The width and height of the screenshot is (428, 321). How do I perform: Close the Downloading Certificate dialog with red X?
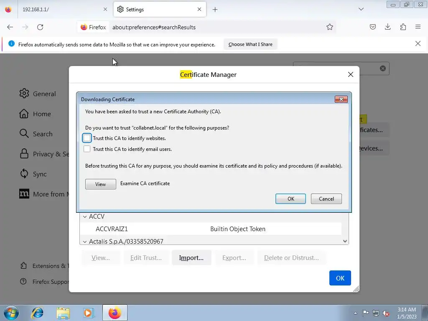pos(341,99)
